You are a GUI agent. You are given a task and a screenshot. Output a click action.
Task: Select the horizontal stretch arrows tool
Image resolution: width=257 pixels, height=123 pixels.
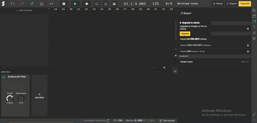[x=51, y=4]
